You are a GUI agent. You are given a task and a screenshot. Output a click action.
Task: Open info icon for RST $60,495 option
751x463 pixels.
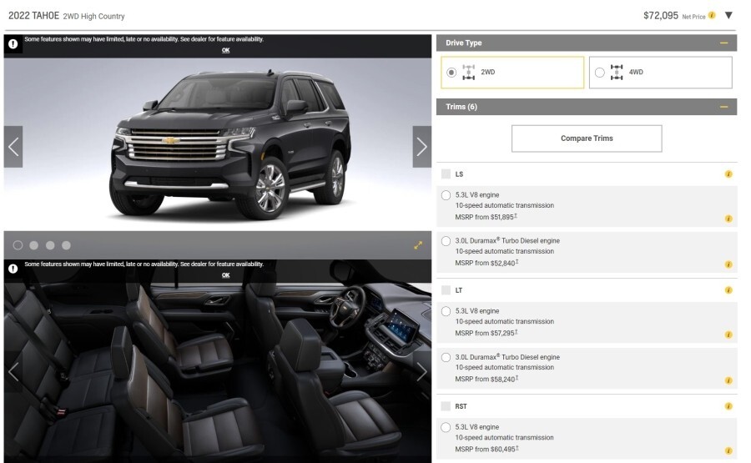(728, 450)
